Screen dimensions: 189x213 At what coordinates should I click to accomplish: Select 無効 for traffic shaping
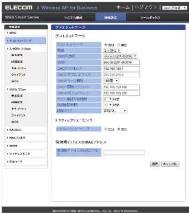click(x=119, y=129)
